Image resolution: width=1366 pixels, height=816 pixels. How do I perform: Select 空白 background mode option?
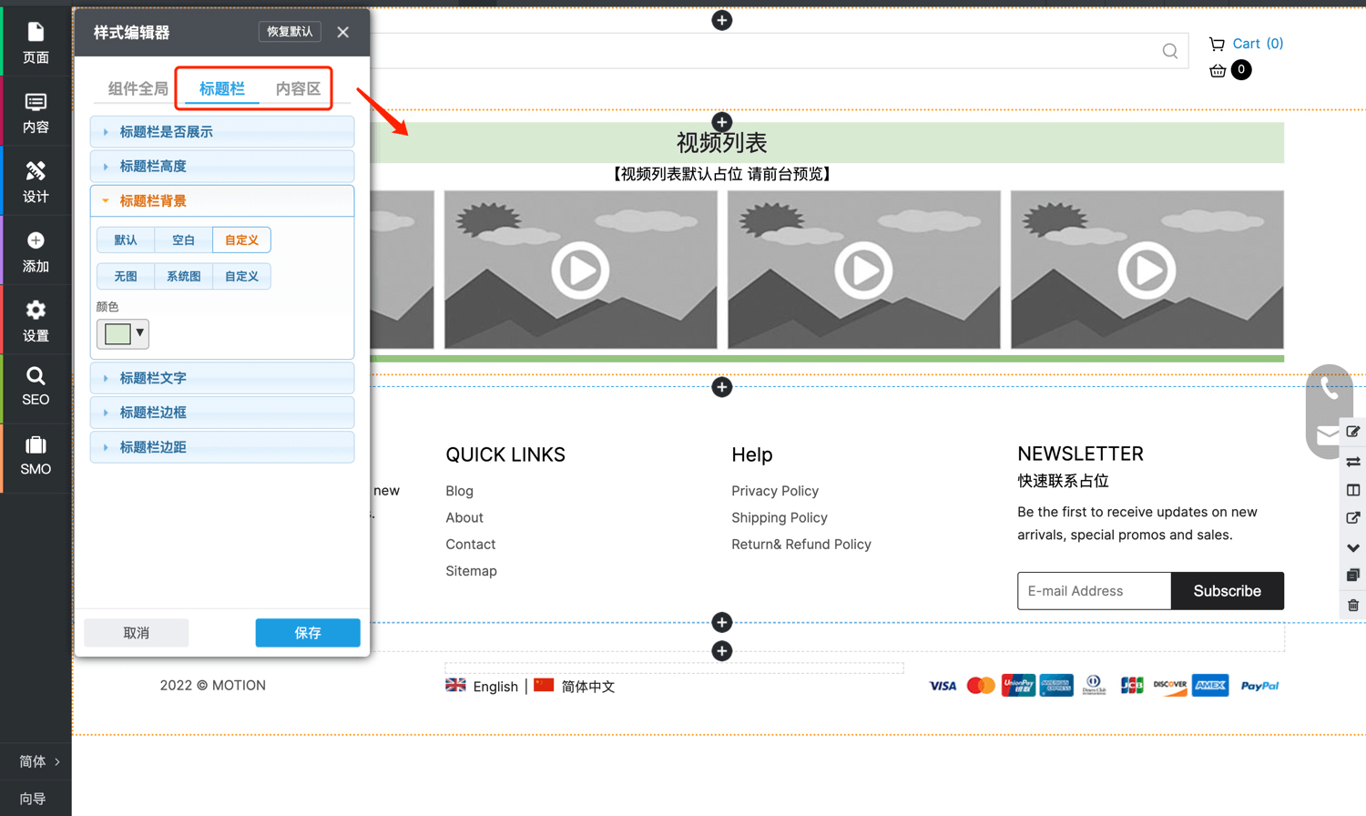pos(183,240)
